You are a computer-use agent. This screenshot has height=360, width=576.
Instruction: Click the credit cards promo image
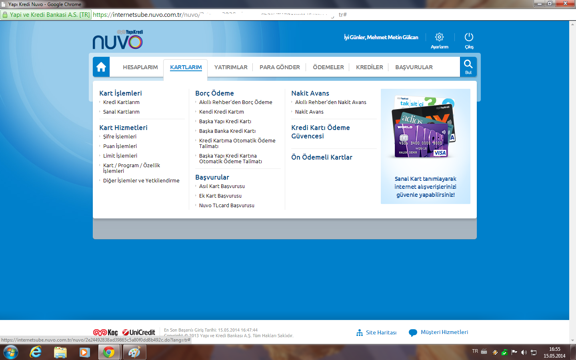424,127
